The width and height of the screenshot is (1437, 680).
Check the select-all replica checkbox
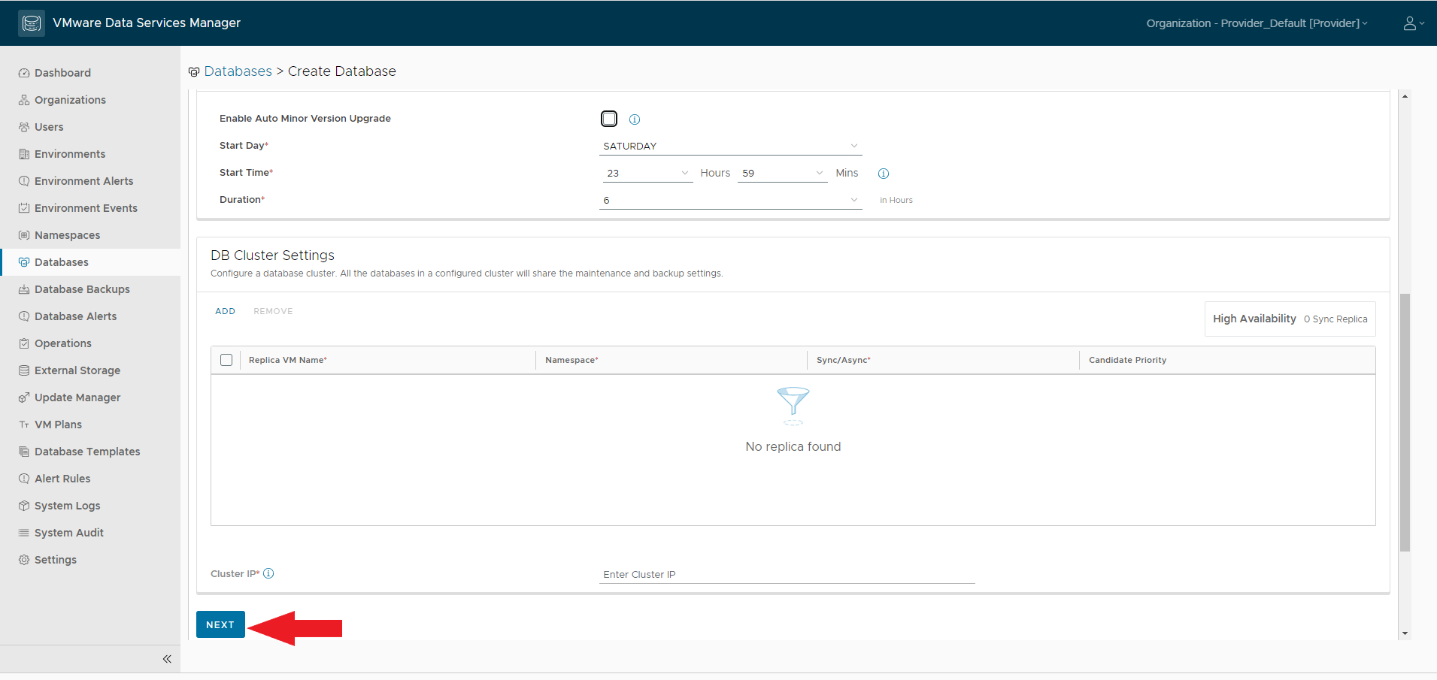tap(226, 360)
